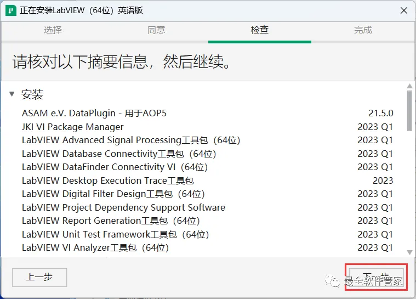The height and width of the screenshot is (299, 416).
Task: Collapse the 安装 section triangle
Action: pos(12,94)
